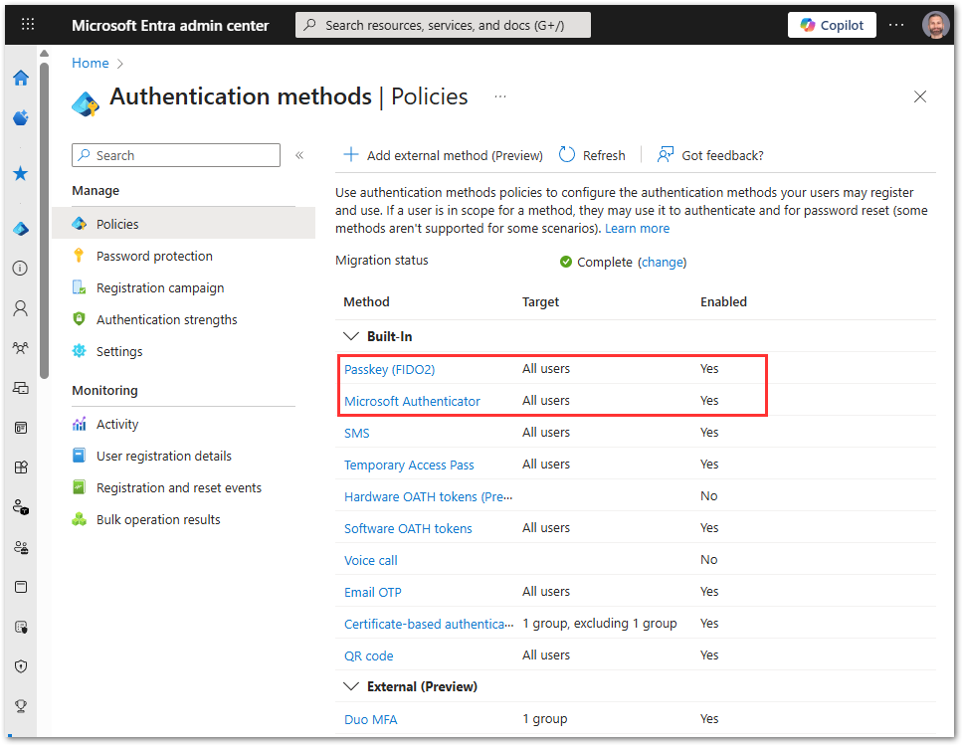Collapse the External (Preview) section
Viewport: 963px width, 746px height.
coord(350,686)
